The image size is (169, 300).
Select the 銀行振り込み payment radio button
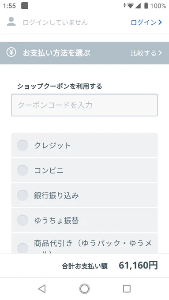coord(23,195)
